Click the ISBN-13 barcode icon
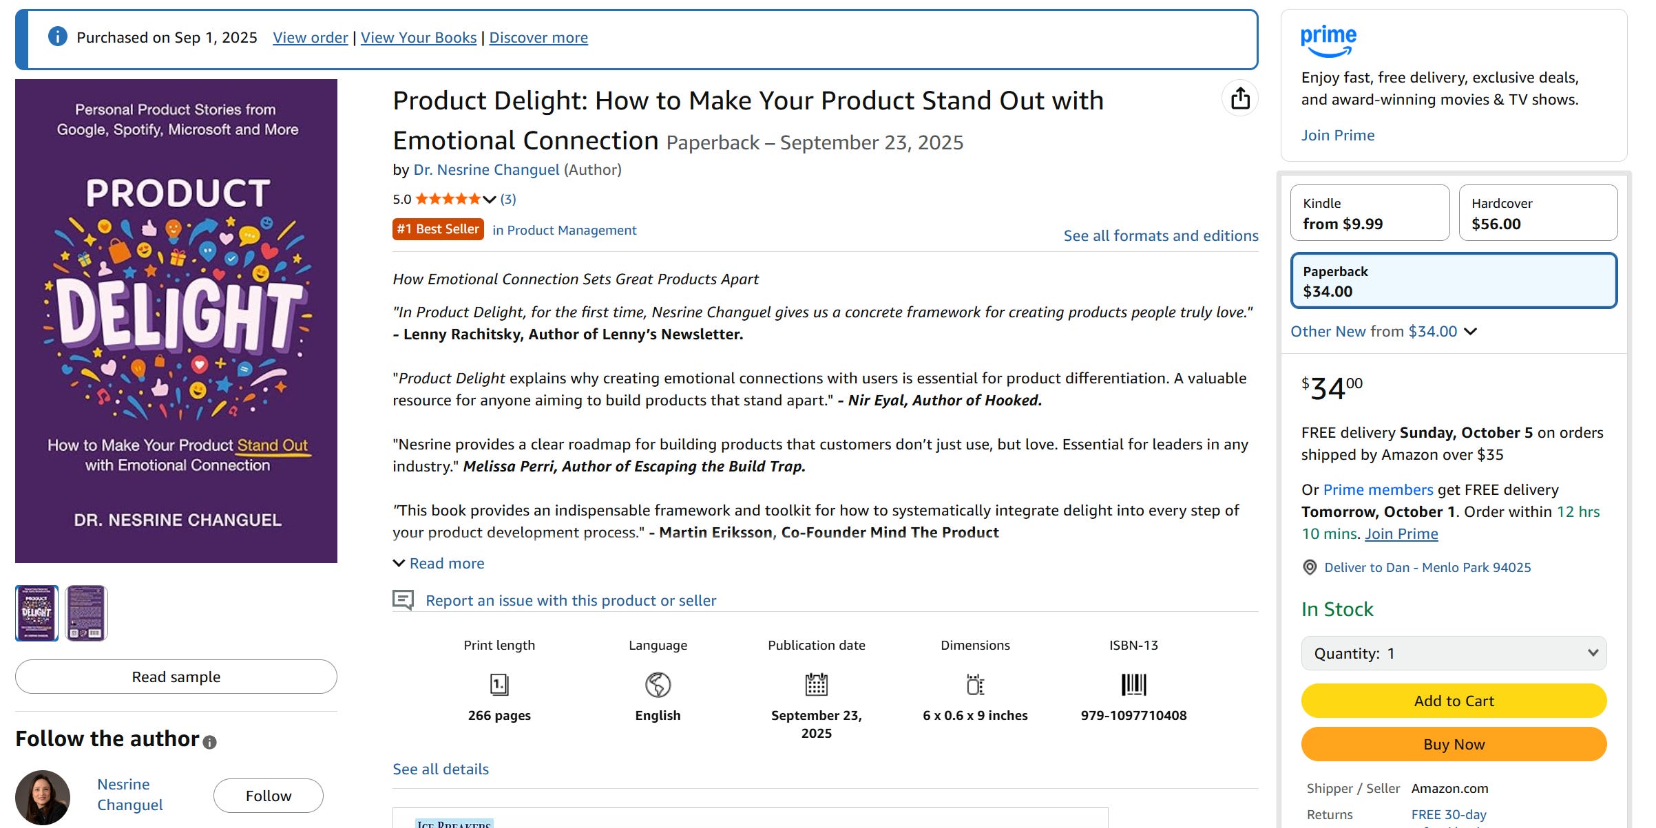Screen dimensions: 1656x828 click(1133, 684)
